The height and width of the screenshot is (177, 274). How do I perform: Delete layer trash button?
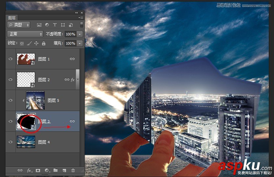point(73,170)
